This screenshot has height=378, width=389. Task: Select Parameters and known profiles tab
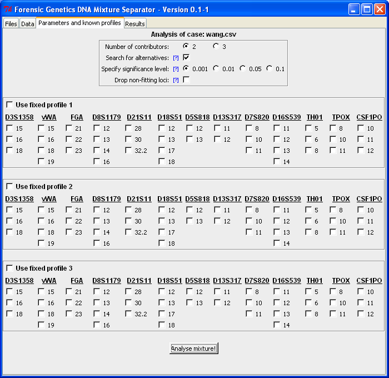[79, 23]
